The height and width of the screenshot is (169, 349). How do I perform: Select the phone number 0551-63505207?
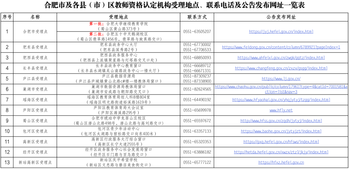point(197,32)
